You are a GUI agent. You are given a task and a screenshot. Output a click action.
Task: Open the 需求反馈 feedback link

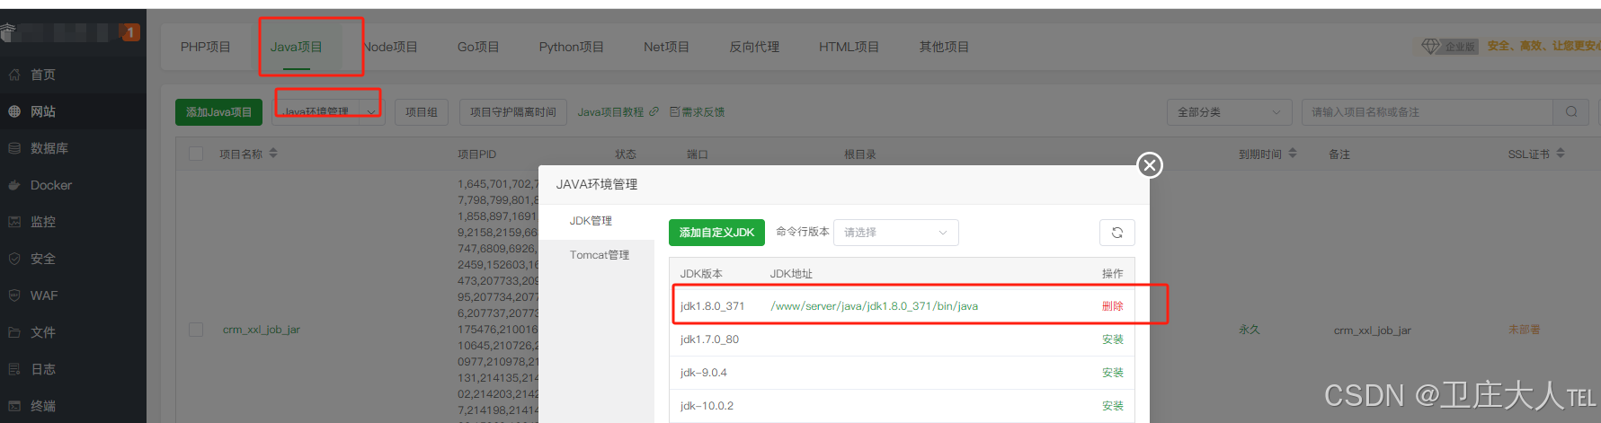pos(698,112)
